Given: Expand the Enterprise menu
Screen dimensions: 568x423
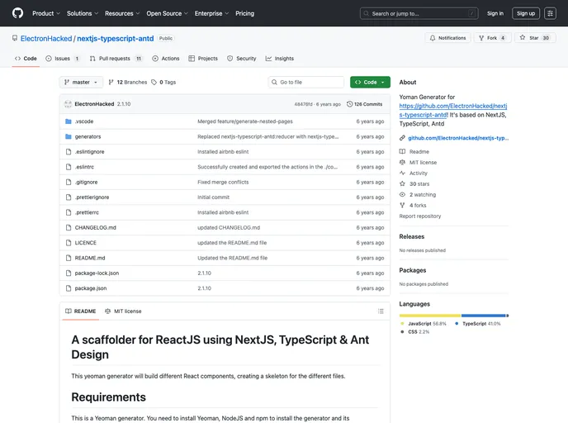Looking at the screenshot, I should point(211,13).
